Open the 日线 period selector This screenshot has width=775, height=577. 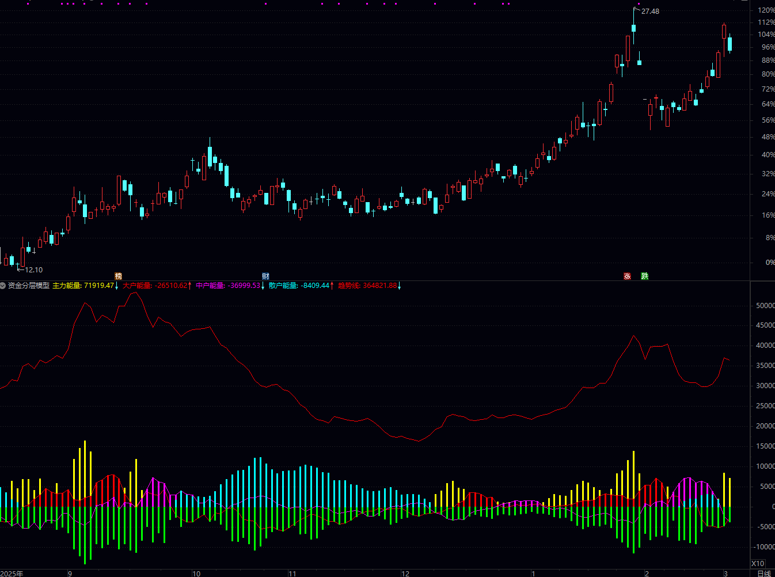764,574
